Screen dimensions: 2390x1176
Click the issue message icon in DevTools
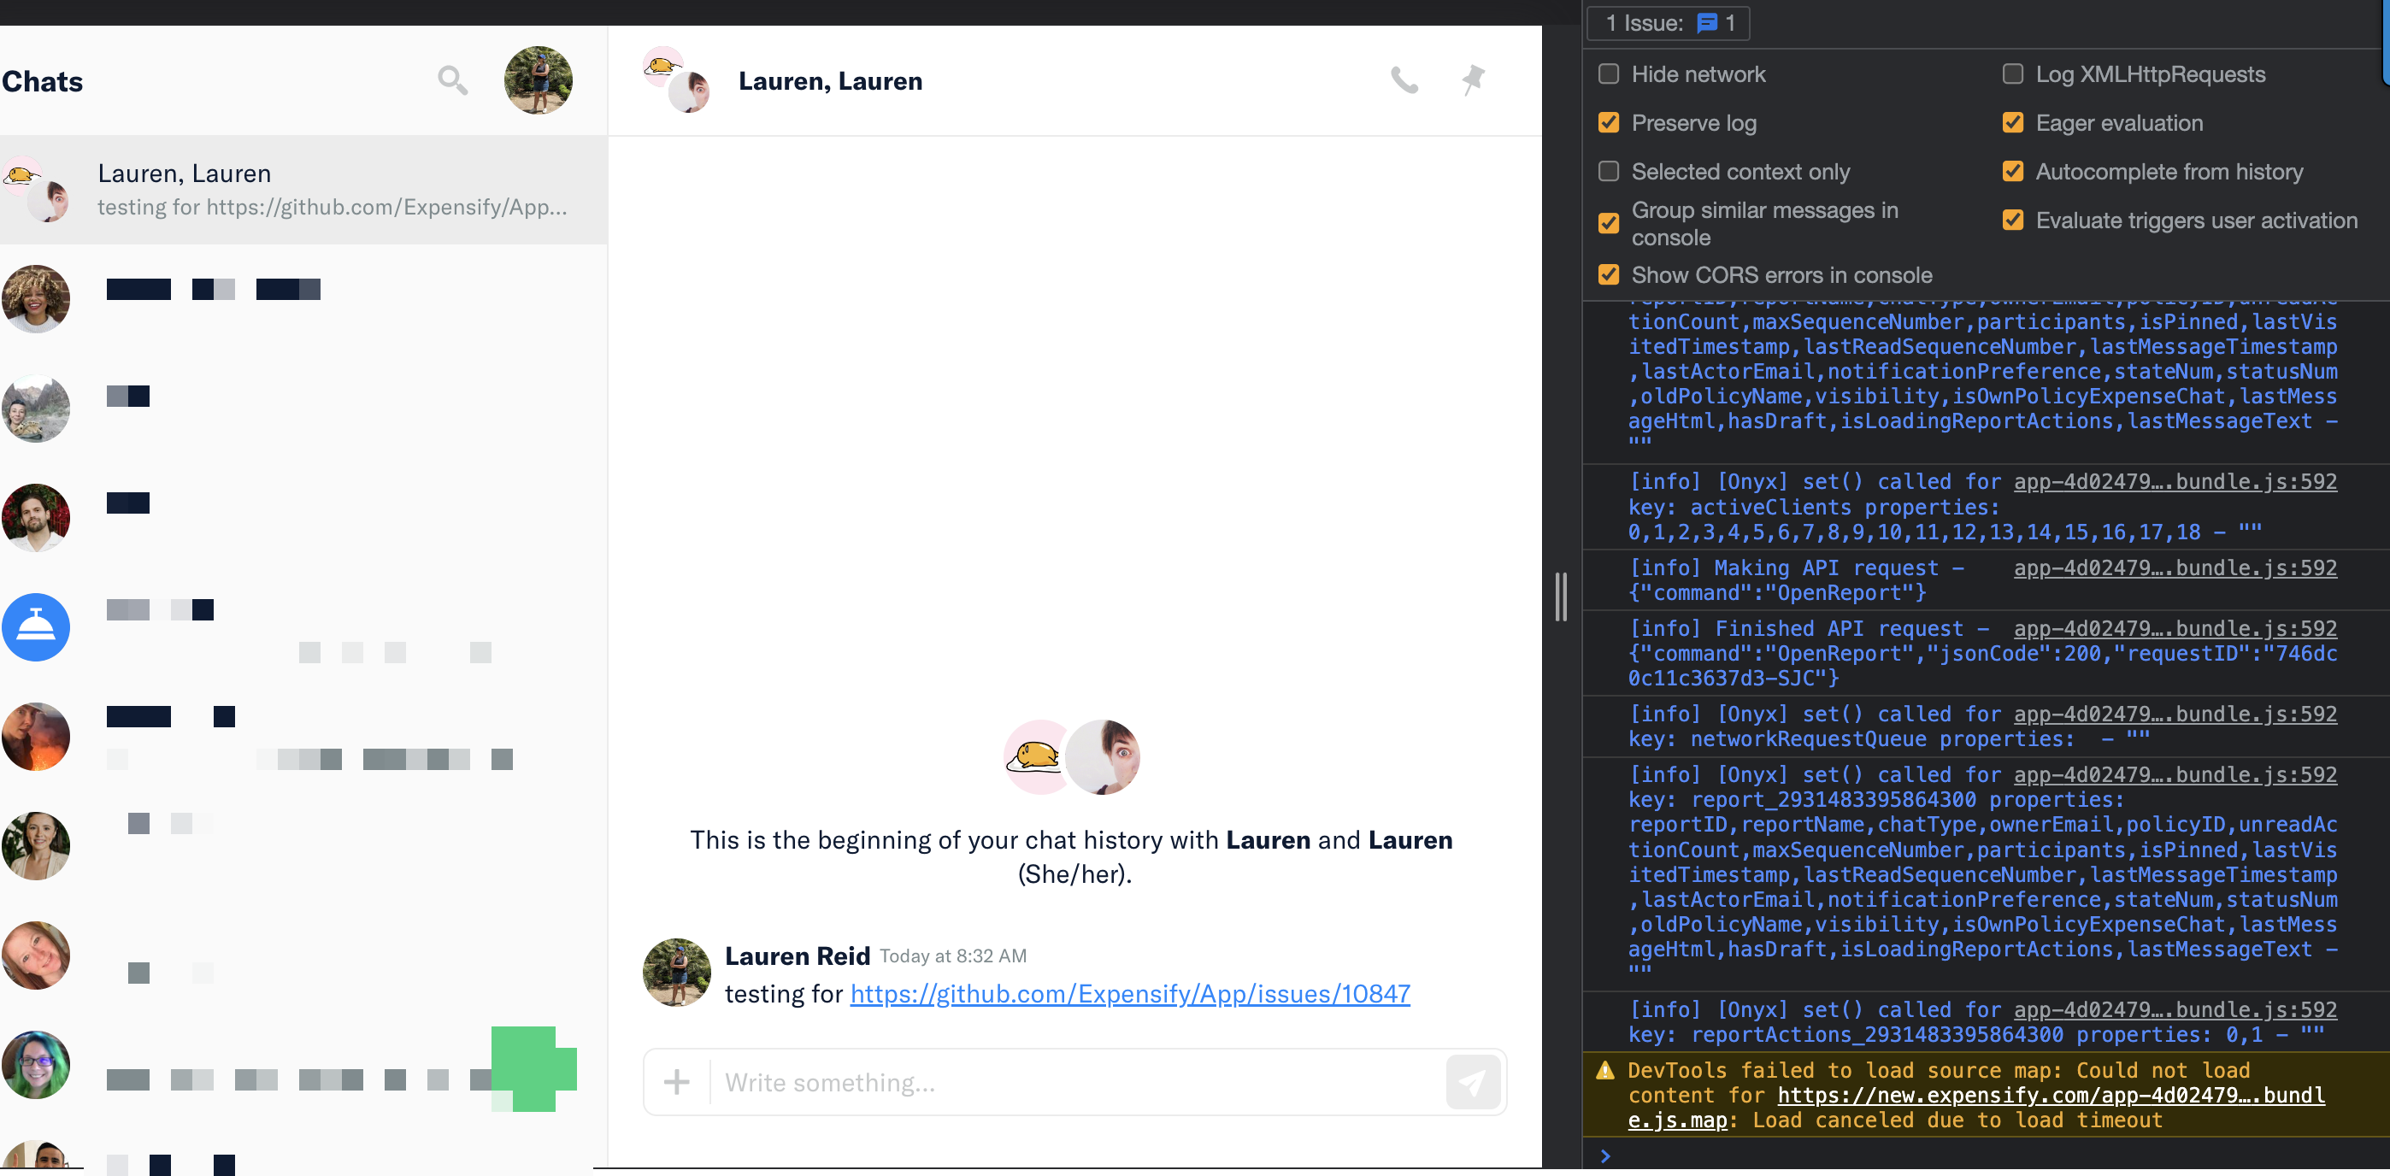coord(1706,23)
